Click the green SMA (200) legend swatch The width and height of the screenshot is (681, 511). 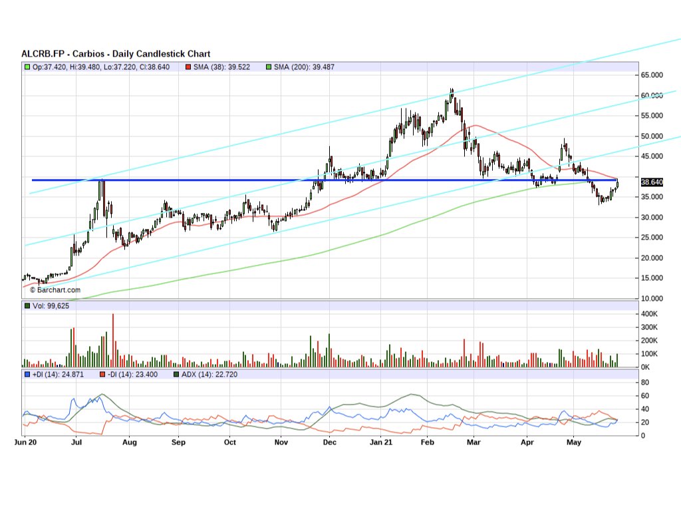(x=268, y=67)
